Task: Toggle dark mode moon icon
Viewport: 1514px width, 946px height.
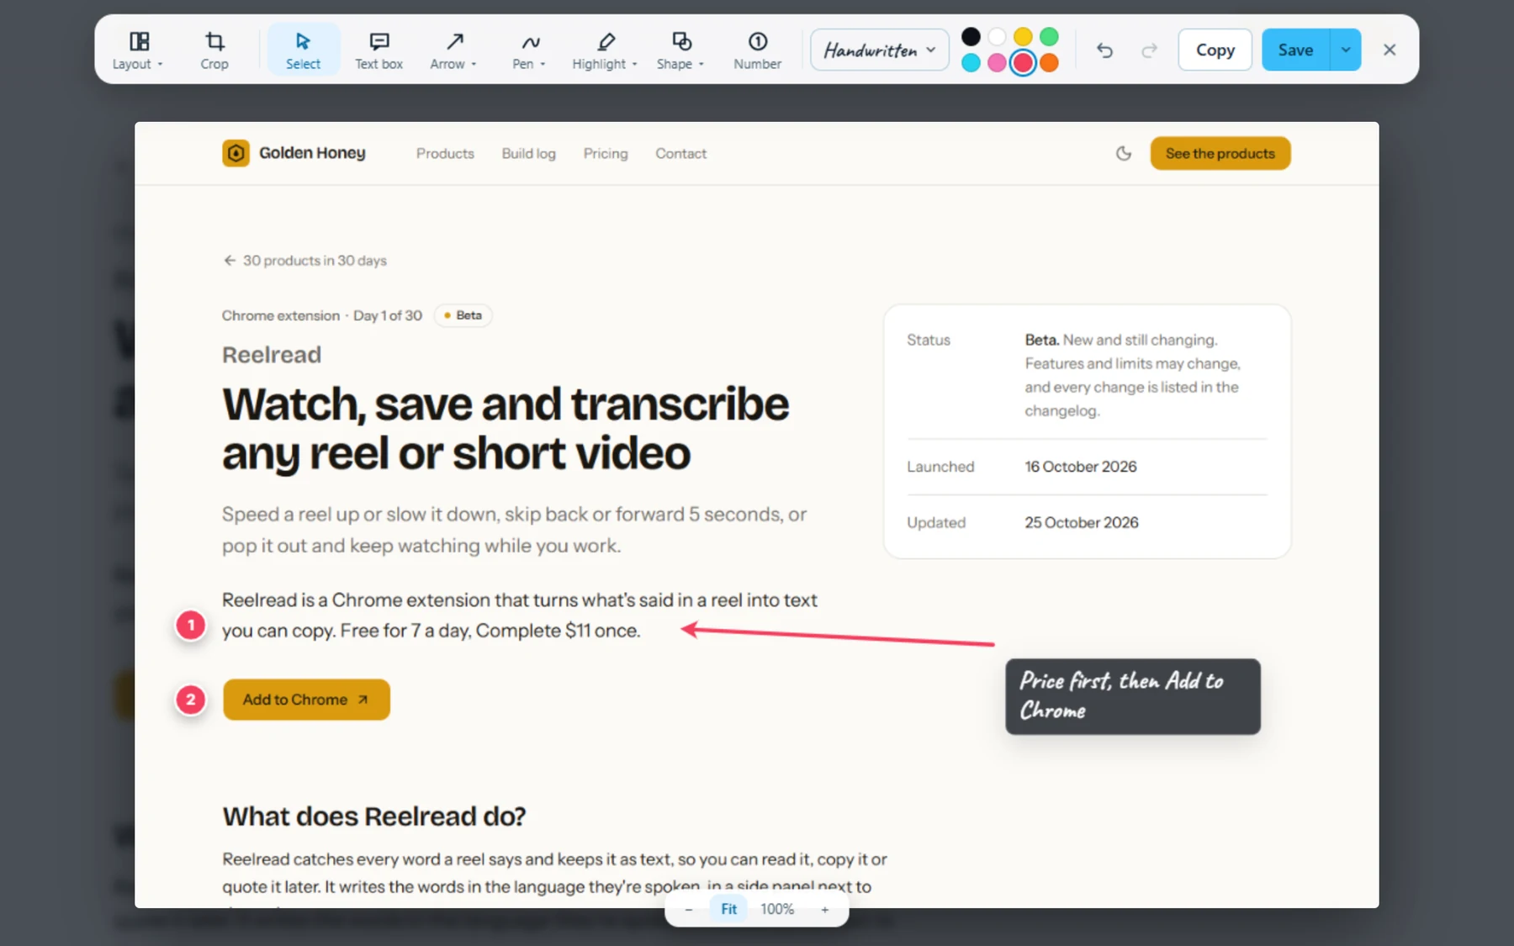Action: [1123, 153]
